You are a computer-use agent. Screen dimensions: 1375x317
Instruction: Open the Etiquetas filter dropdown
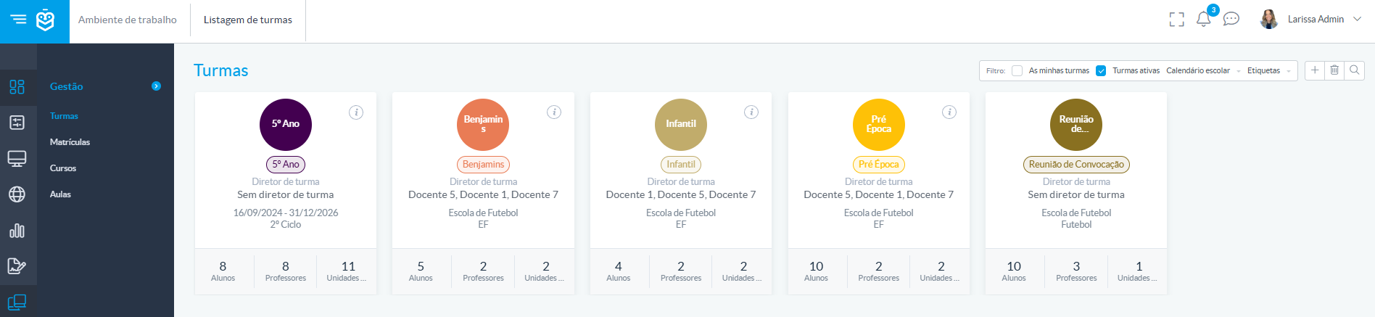point(1268,71)
